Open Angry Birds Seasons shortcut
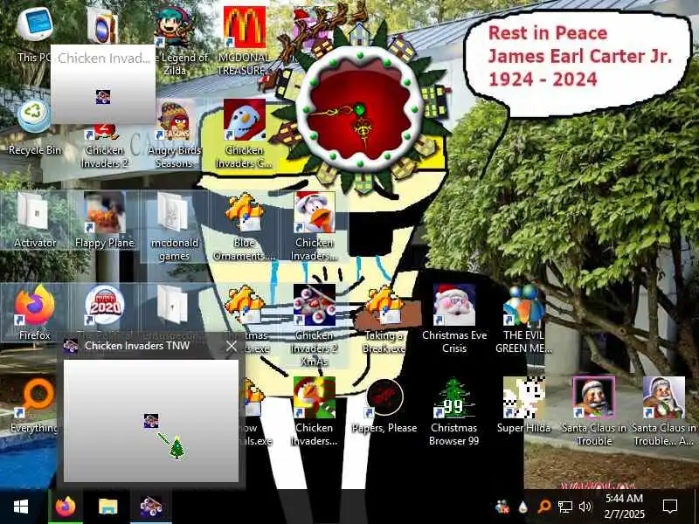 pyautogui.click(x=174, y=134)
